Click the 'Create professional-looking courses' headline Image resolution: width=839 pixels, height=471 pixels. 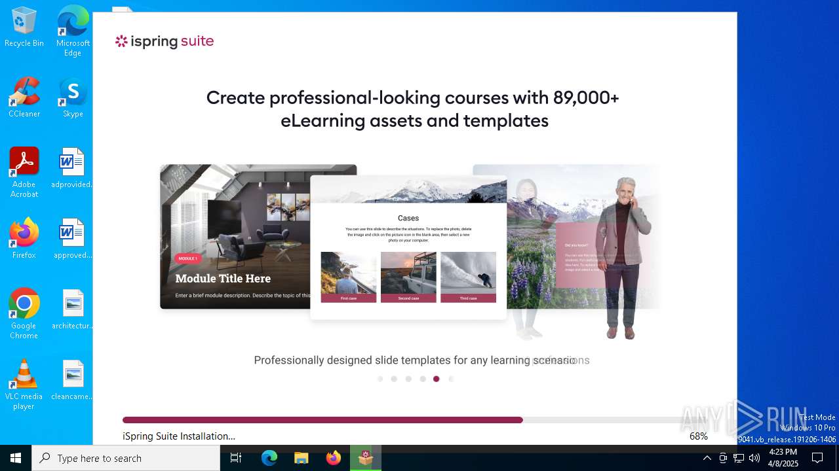(413, 109)
